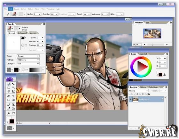Click the black foreground color swatch in Color panel

160,75
